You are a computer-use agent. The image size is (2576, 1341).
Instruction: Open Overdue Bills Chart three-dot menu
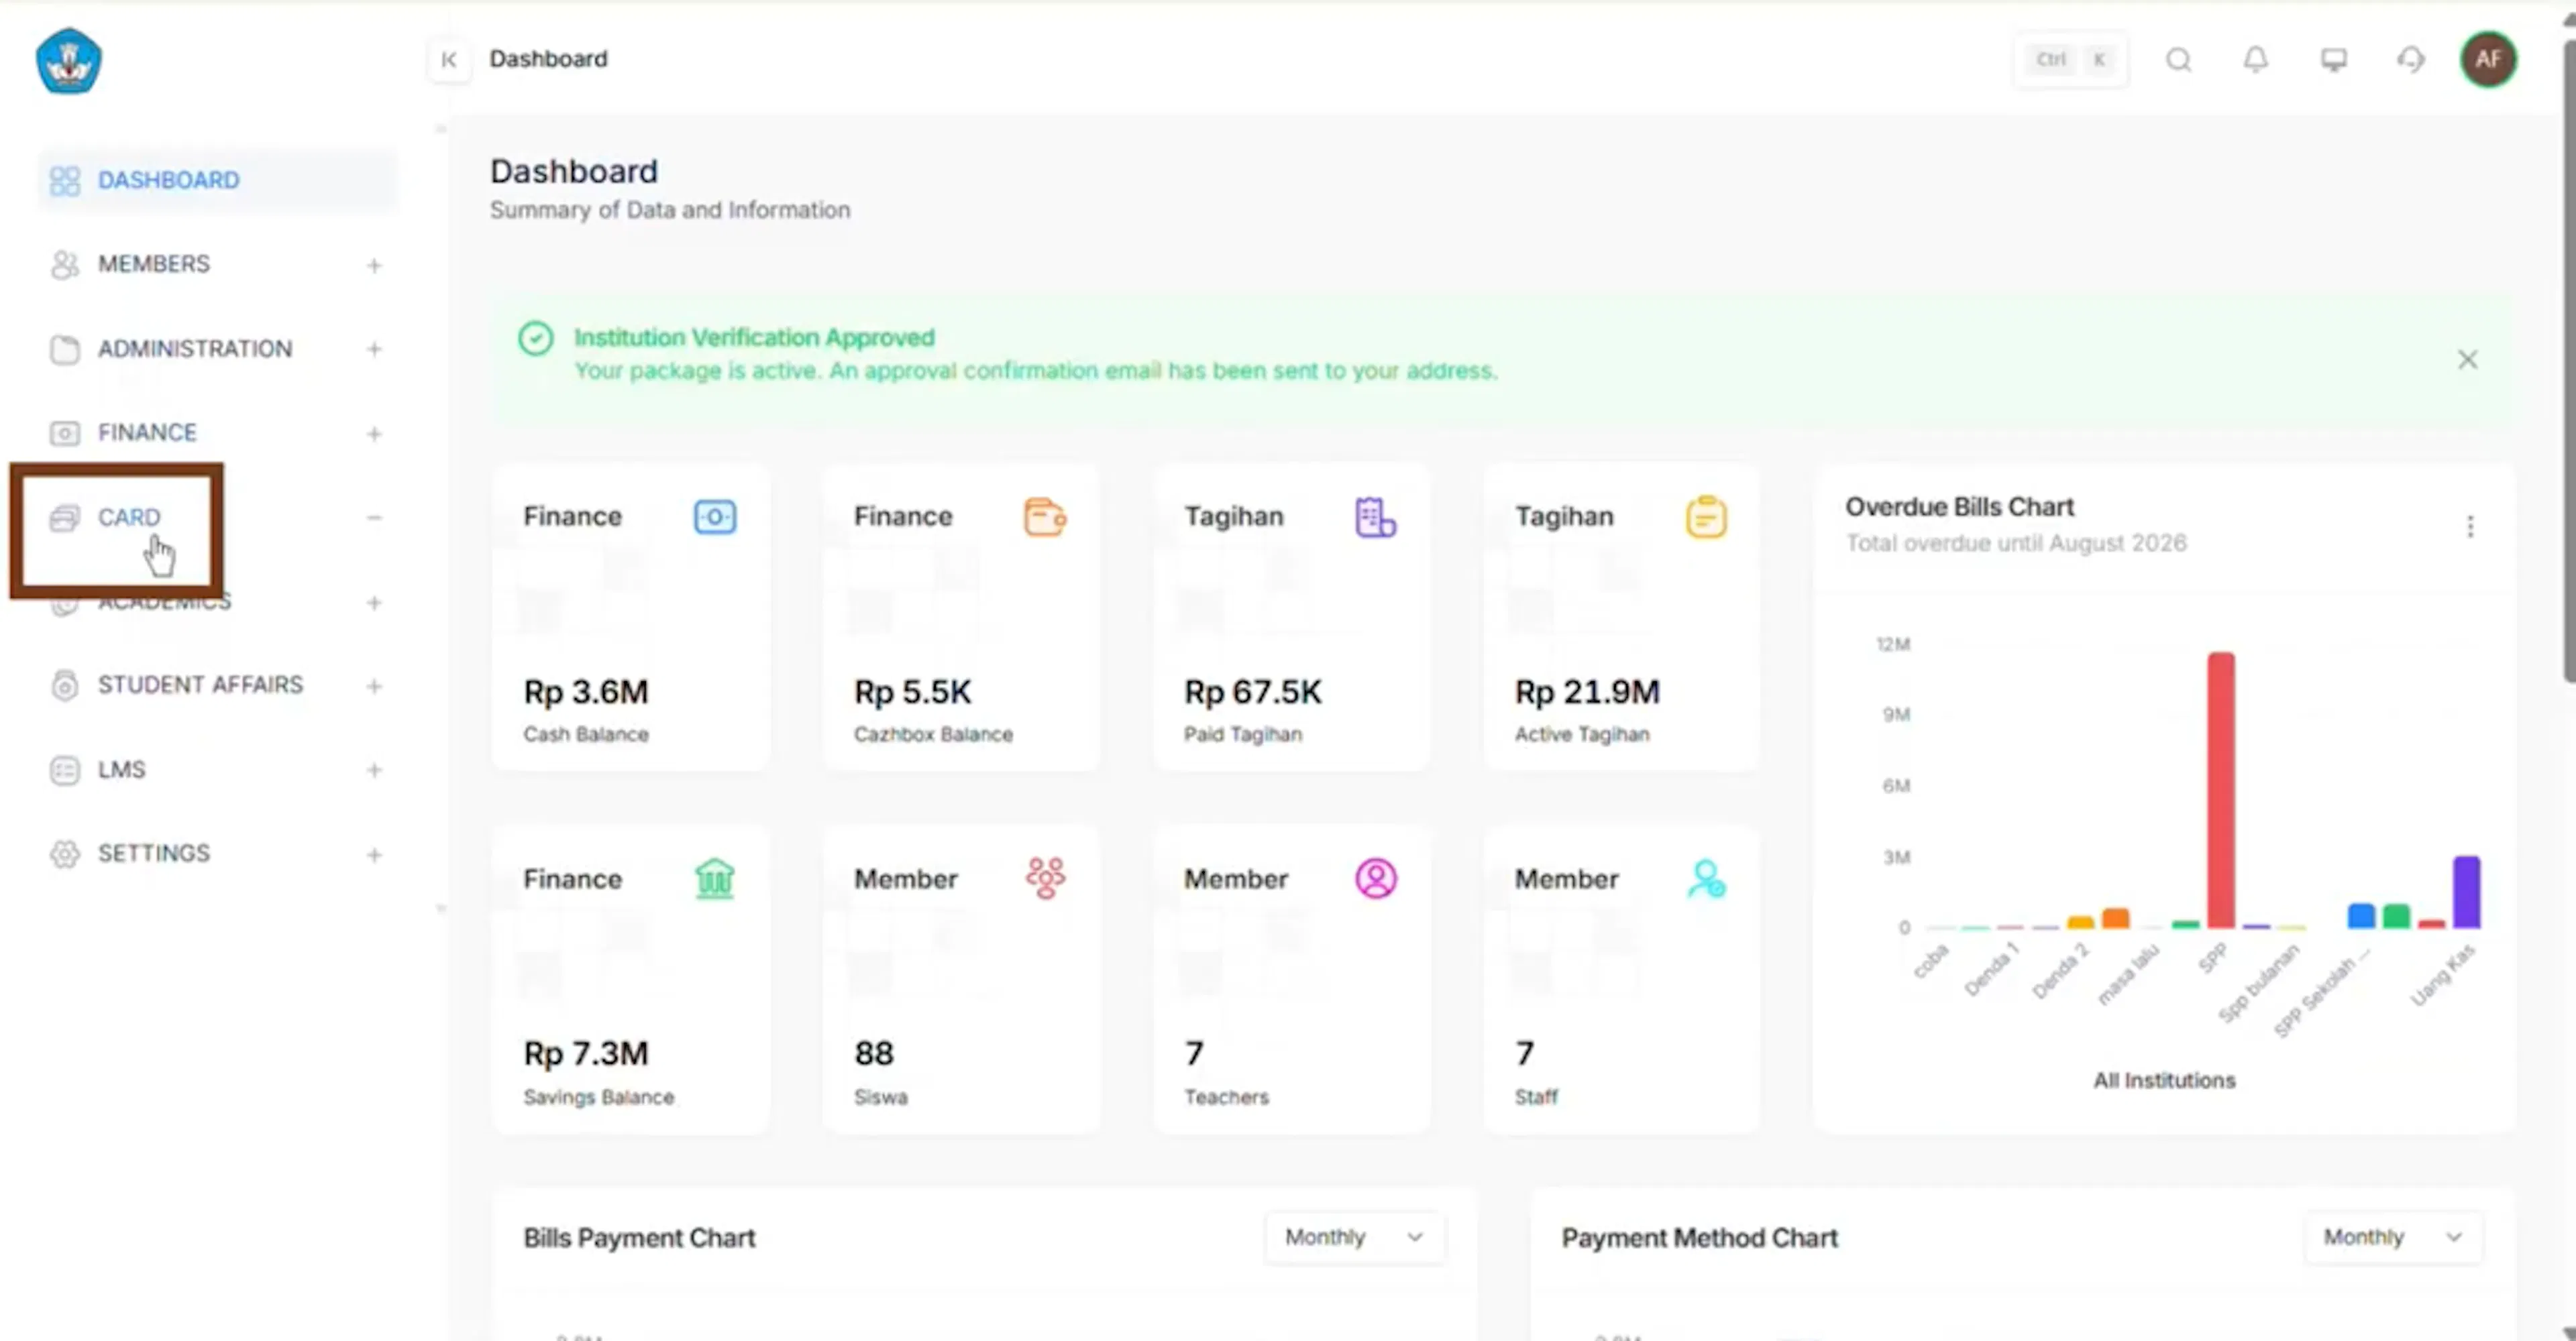[2469, 526]
